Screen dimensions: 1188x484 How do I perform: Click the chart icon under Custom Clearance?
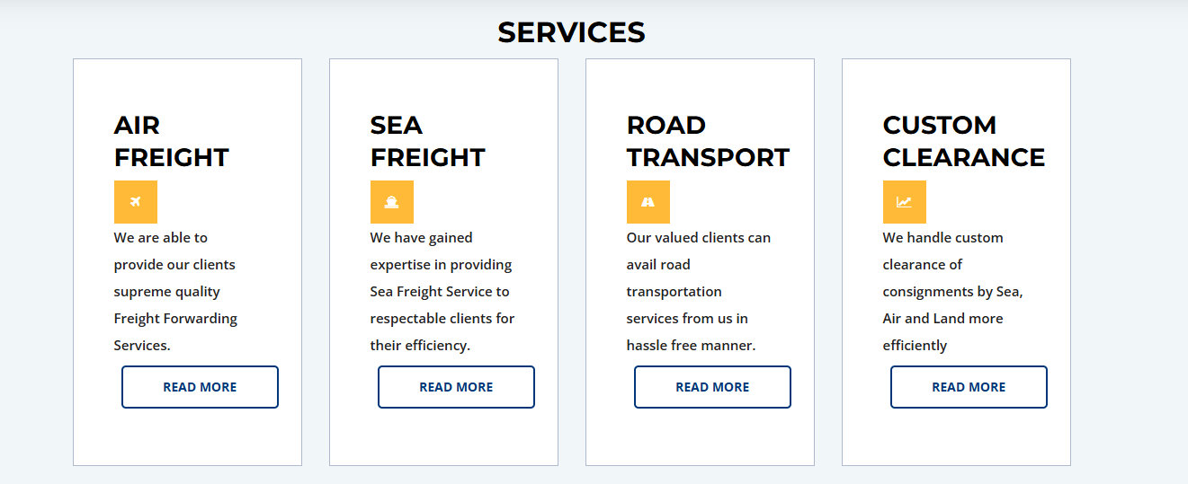(905, 202)
